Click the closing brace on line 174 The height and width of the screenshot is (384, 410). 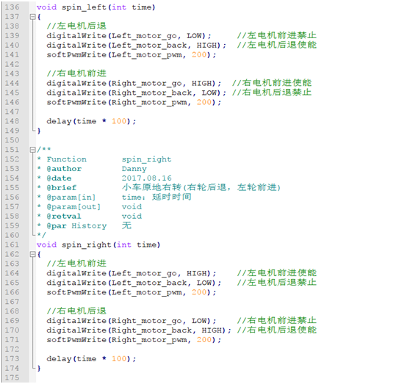pos(39,369)
